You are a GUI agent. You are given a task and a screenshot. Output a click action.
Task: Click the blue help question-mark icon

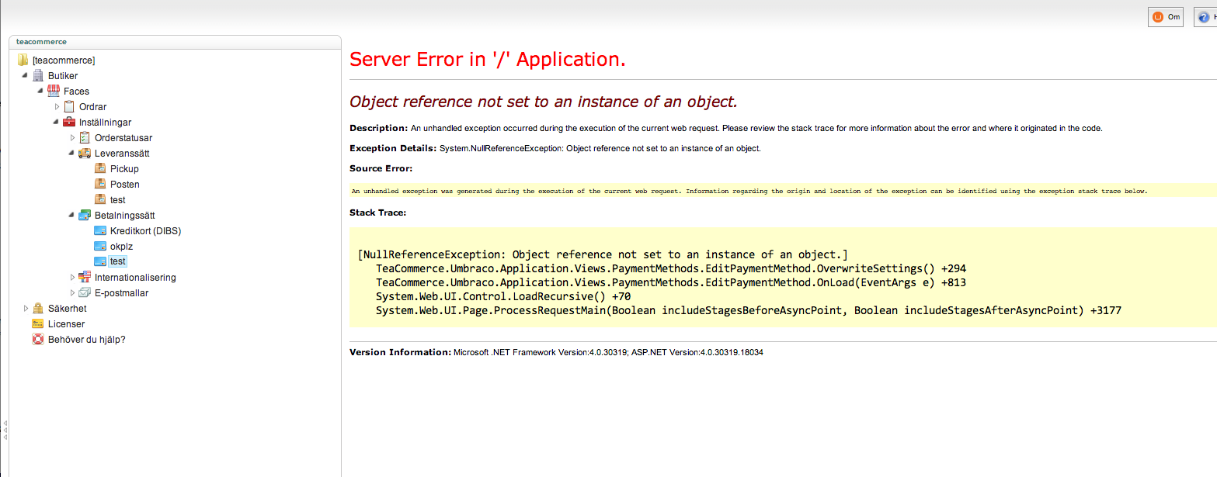click(1204, 17)
